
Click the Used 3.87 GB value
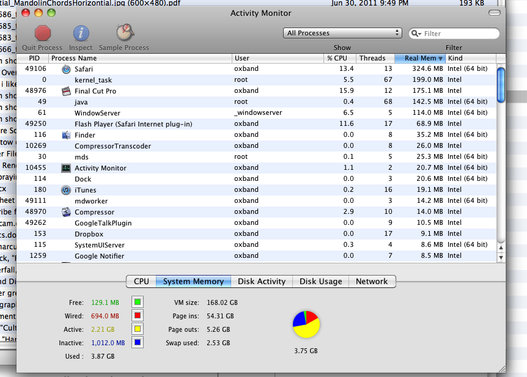pos(103,356)
